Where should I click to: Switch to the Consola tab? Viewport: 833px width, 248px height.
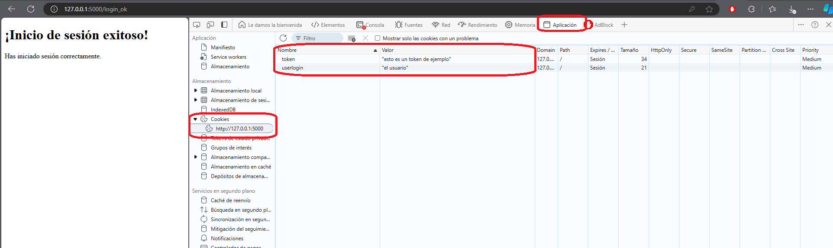click(370, 25)
